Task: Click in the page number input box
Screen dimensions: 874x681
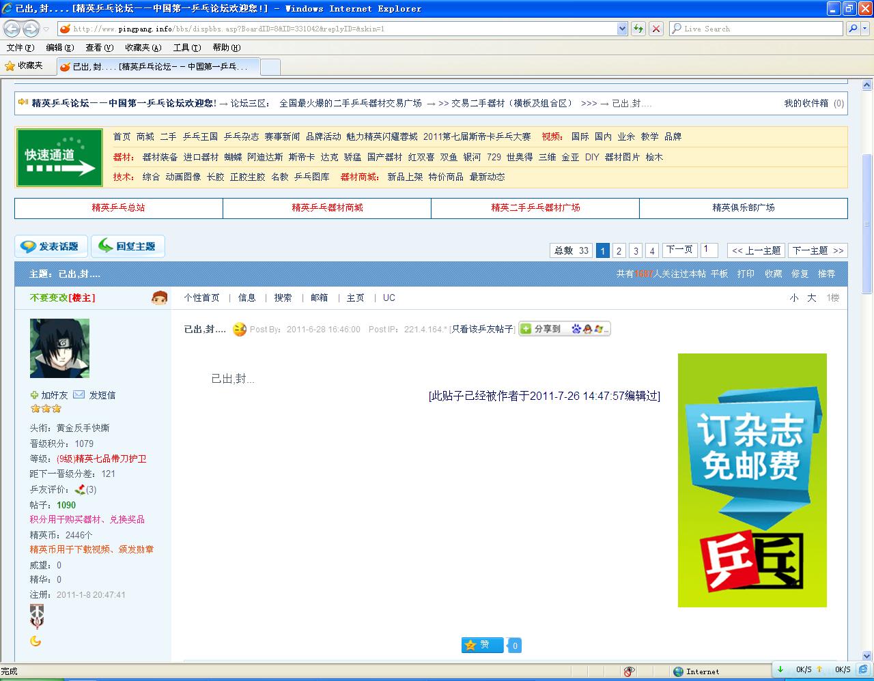Action: pyautogui.click(x=709, y=250)
